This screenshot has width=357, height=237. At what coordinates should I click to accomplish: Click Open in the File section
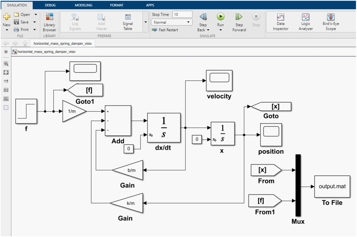click(22, 14)
